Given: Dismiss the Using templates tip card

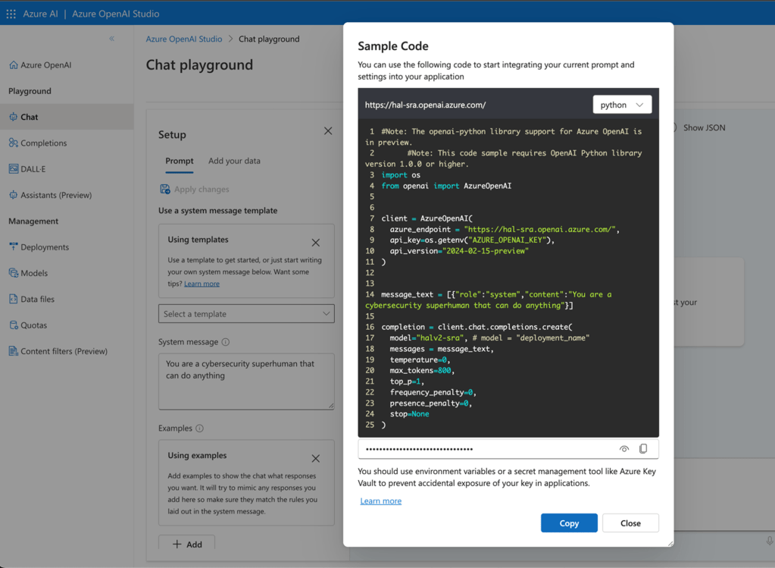Looking at the screenshot, I should (x=316, y=243).
